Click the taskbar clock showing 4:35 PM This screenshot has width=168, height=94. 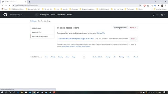159,92
